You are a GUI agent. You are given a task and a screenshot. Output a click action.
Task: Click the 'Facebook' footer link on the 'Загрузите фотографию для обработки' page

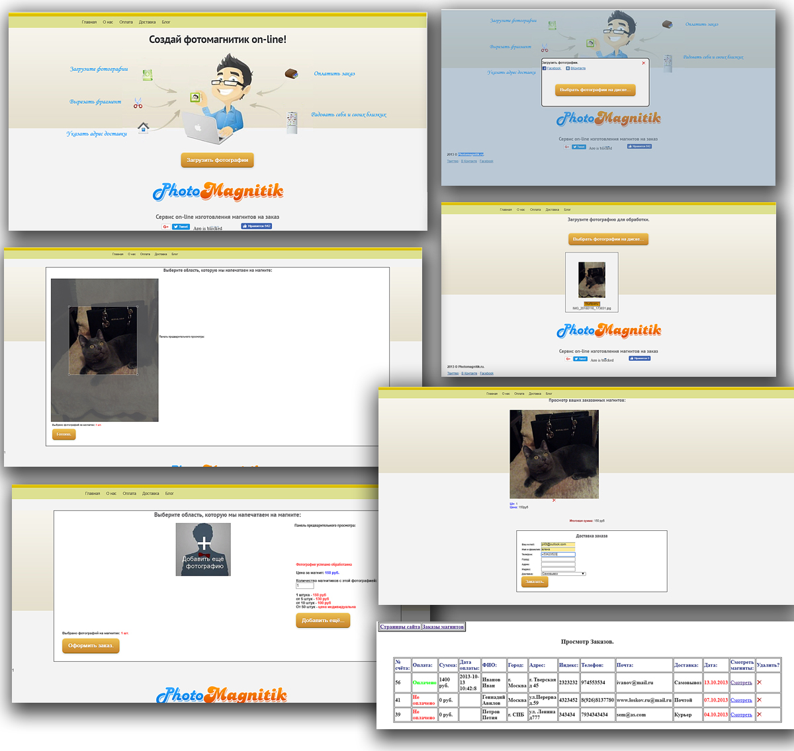[486, 374]
